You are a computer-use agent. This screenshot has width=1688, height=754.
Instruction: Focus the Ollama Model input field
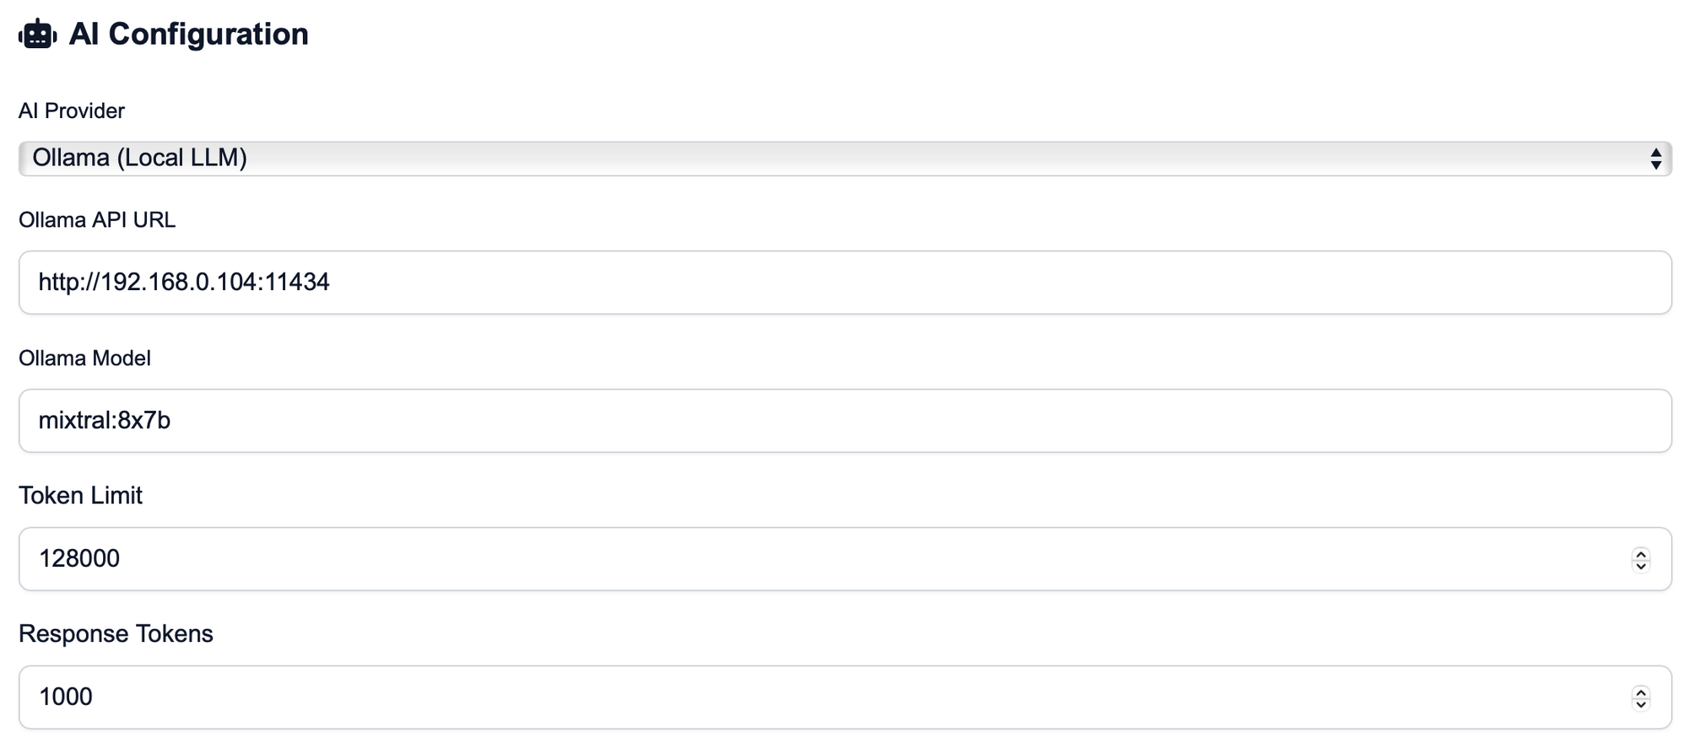[845, 421]
